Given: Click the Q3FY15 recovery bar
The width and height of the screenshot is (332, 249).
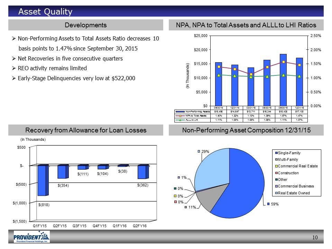Looking at the screenshot, I should (83, 167).
